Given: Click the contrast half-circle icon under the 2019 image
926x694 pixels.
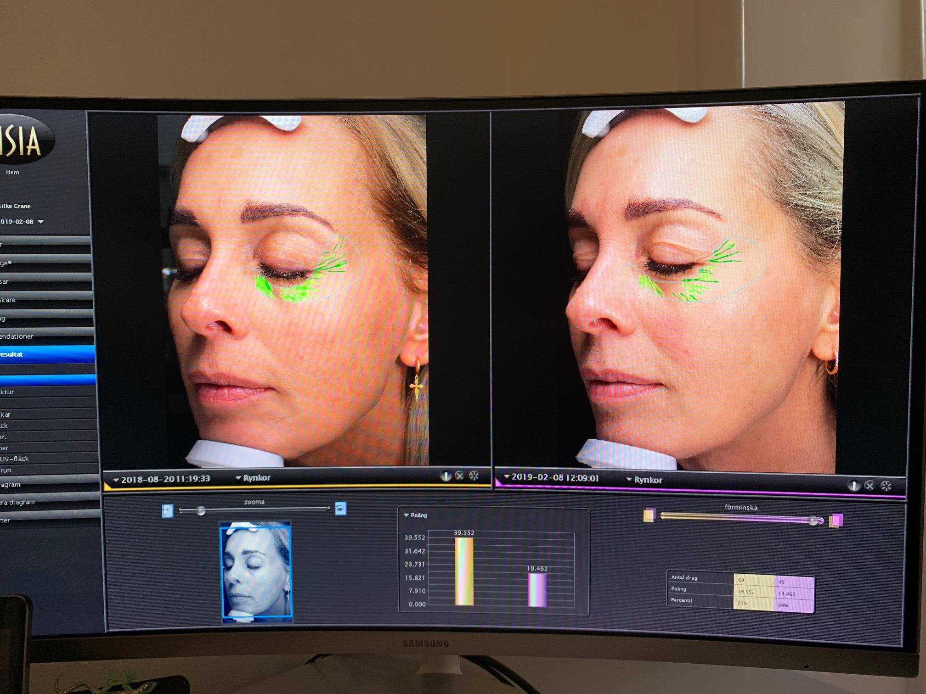Looking at the screenshot, I should coord(853,485).
